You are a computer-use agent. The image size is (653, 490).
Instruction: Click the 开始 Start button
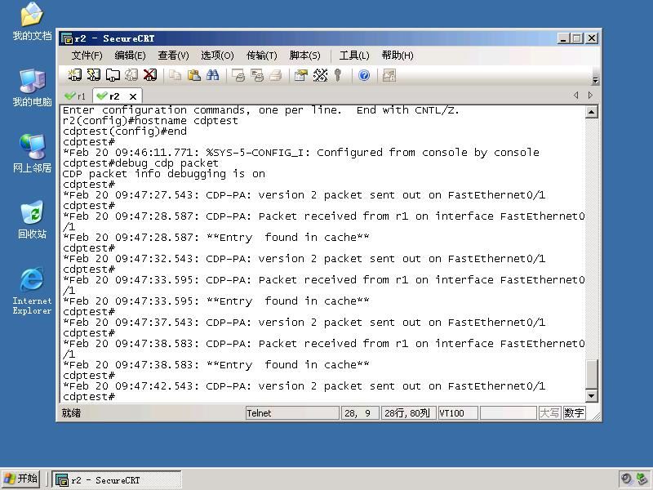(x=21, y=479)
